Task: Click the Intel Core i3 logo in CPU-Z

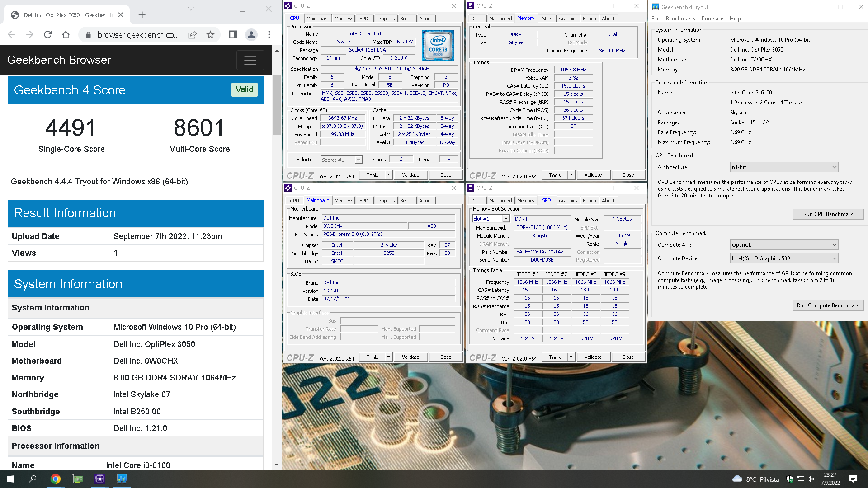Action: (x=438, y=46)
